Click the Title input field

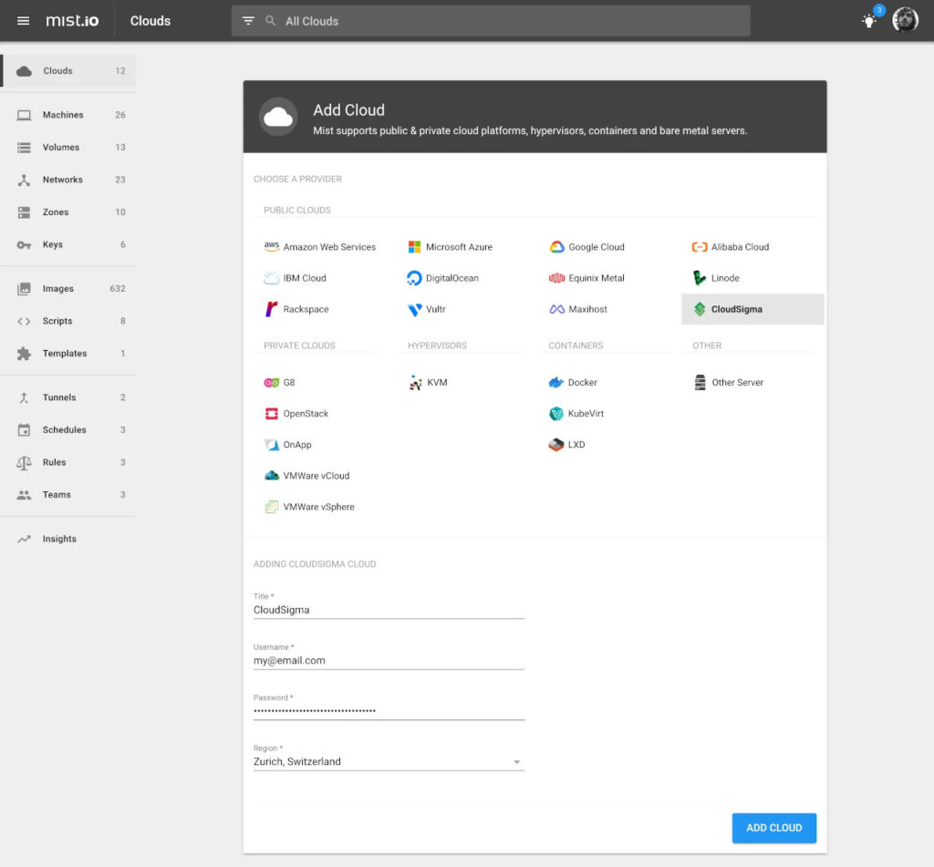click(388, 609)
